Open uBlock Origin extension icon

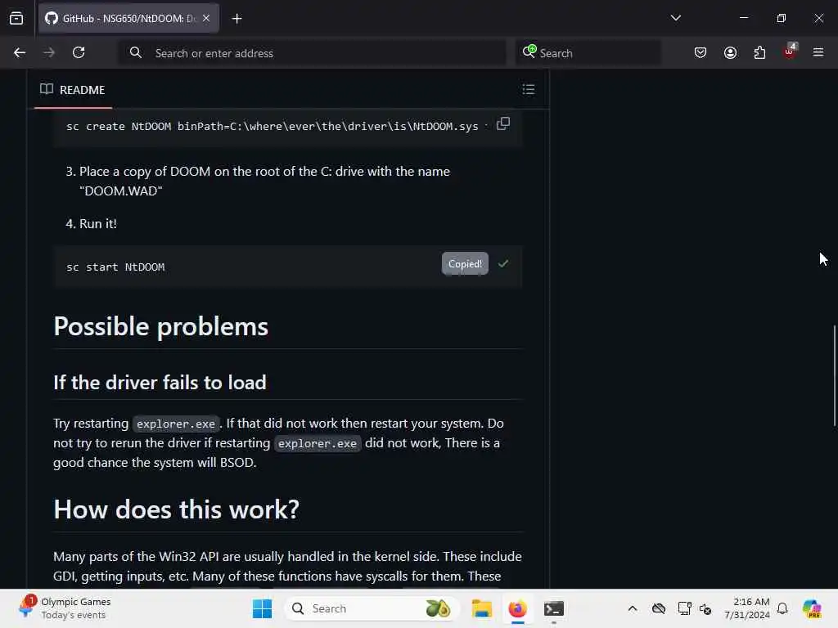tap(790, 52)
